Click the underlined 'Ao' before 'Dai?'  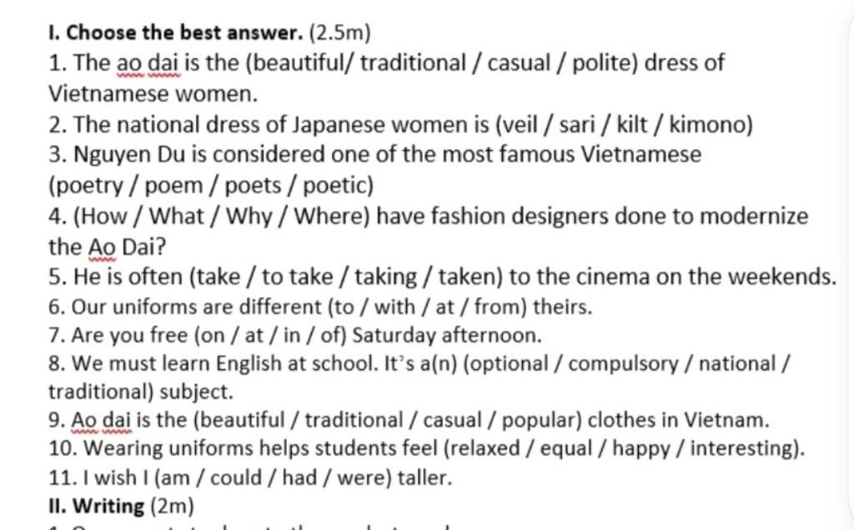coord(102,247)
